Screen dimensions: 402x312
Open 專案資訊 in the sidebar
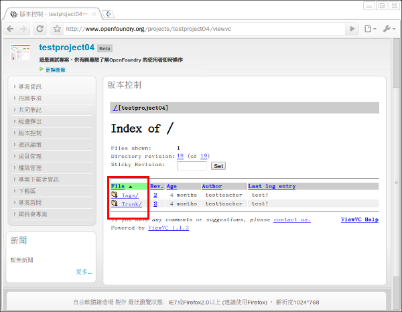coord(29,87)
